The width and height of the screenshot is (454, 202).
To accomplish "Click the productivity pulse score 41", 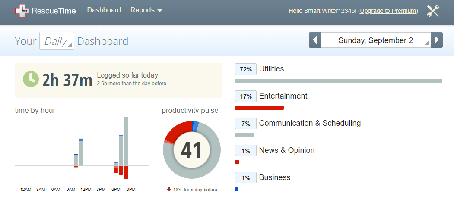I will coord(191,150).
